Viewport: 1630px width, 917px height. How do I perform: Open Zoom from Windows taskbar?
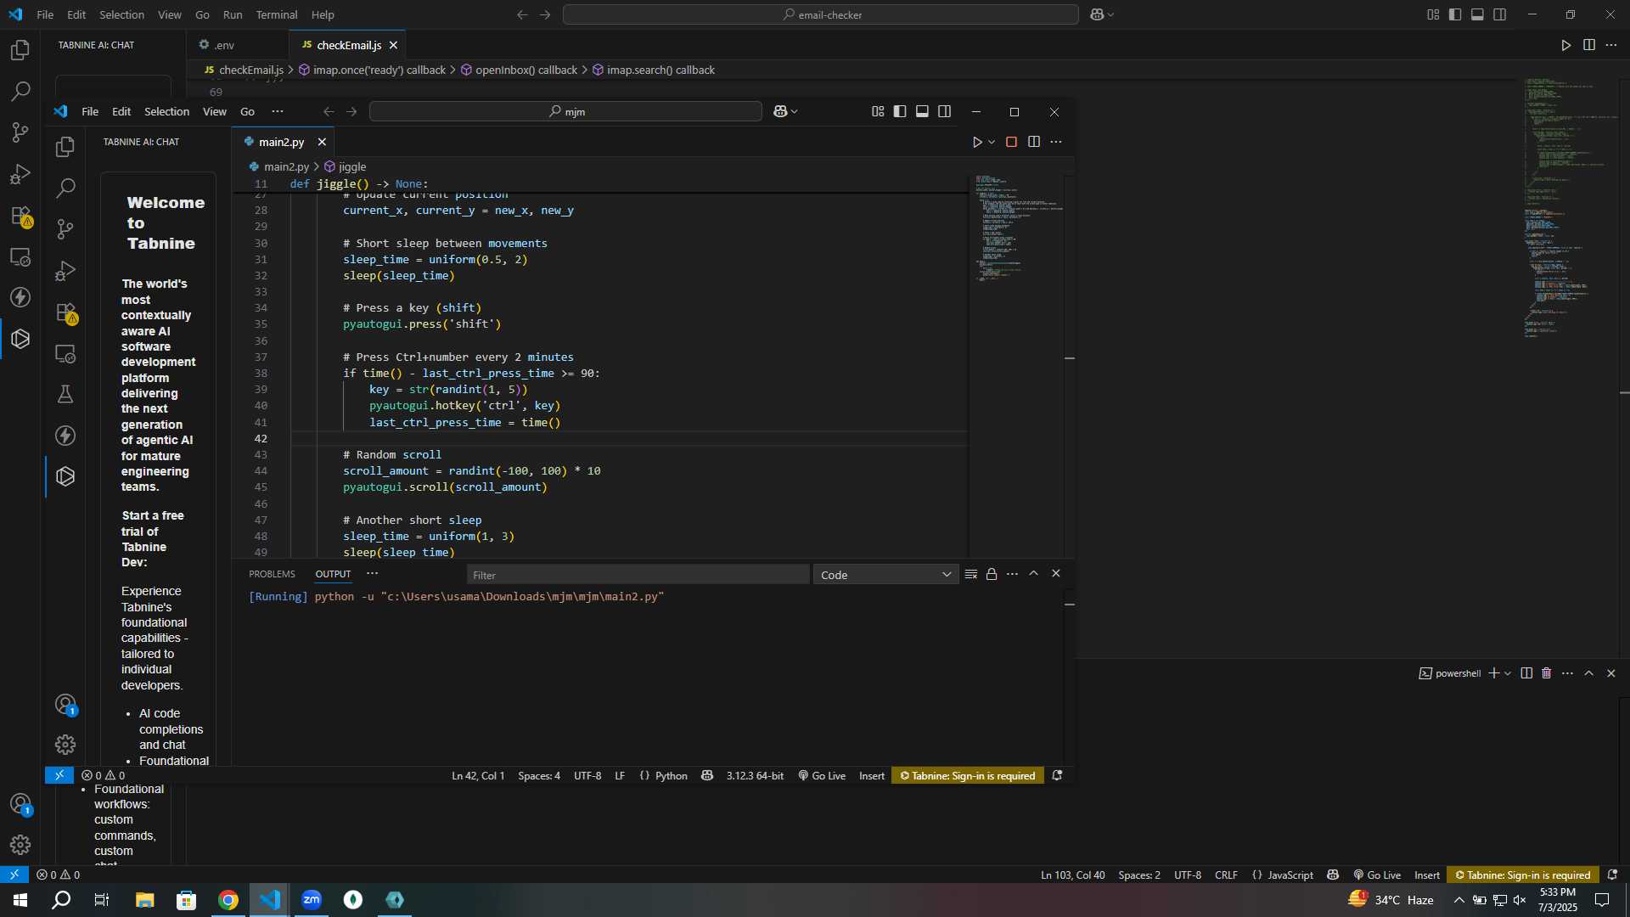point(312,900)
